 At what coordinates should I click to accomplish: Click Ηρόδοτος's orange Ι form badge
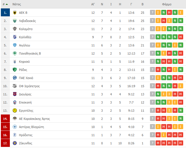tap(163, 135)
